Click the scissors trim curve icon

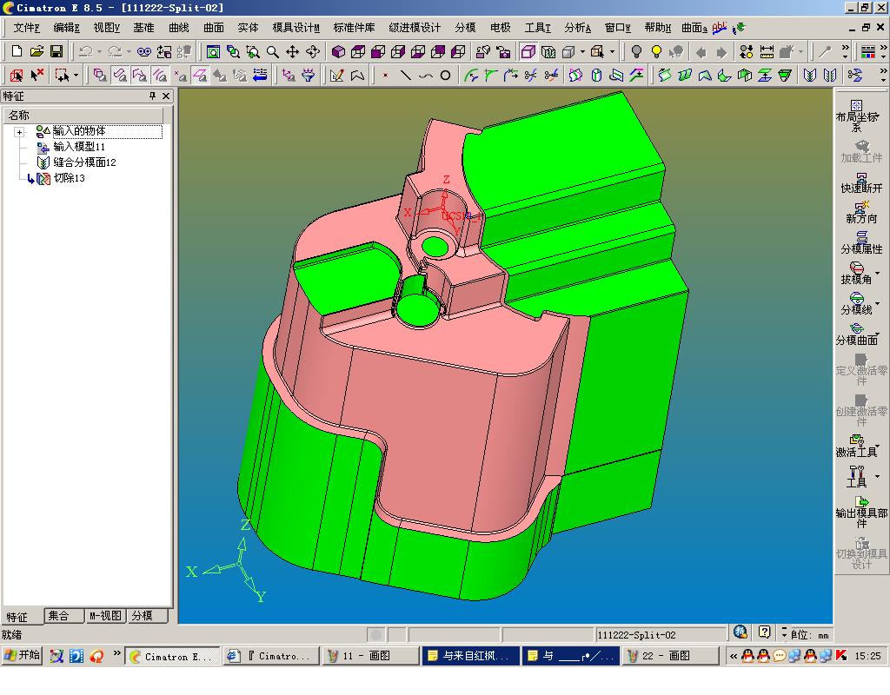pos(531,75)
